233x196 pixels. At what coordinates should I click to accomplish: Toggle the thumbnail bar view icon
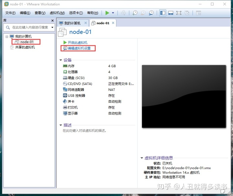(171, 13)
